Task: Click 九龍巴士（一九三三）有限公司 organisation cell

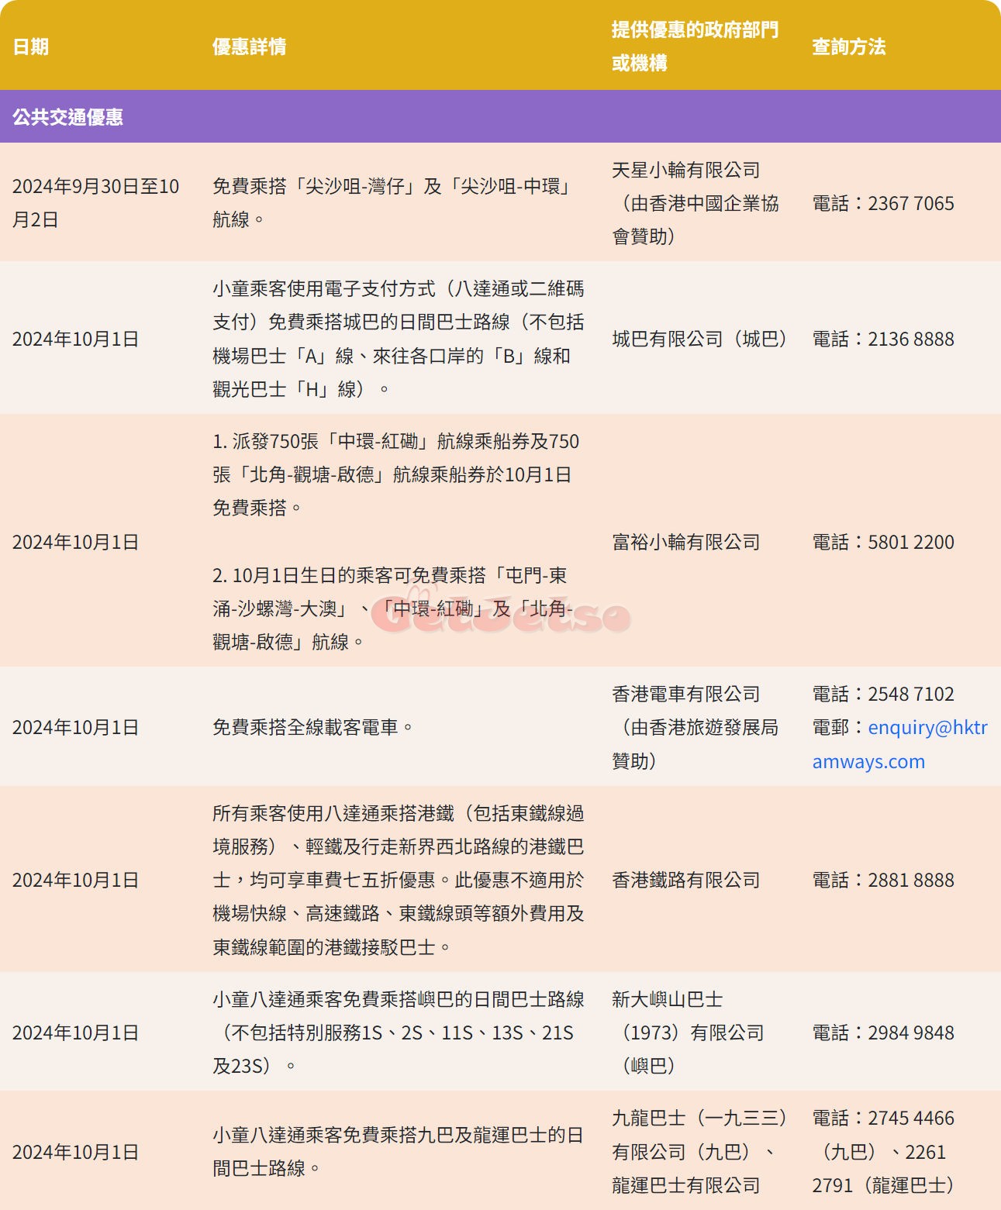Action: click(700, 1151)
